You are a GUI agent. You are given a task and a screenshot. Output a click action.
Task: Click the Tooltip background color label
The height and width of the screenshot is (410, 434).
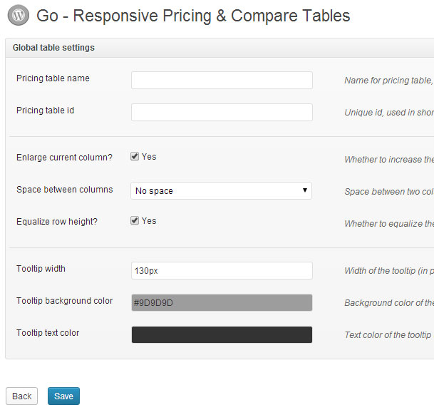click(x=64, y=301)
